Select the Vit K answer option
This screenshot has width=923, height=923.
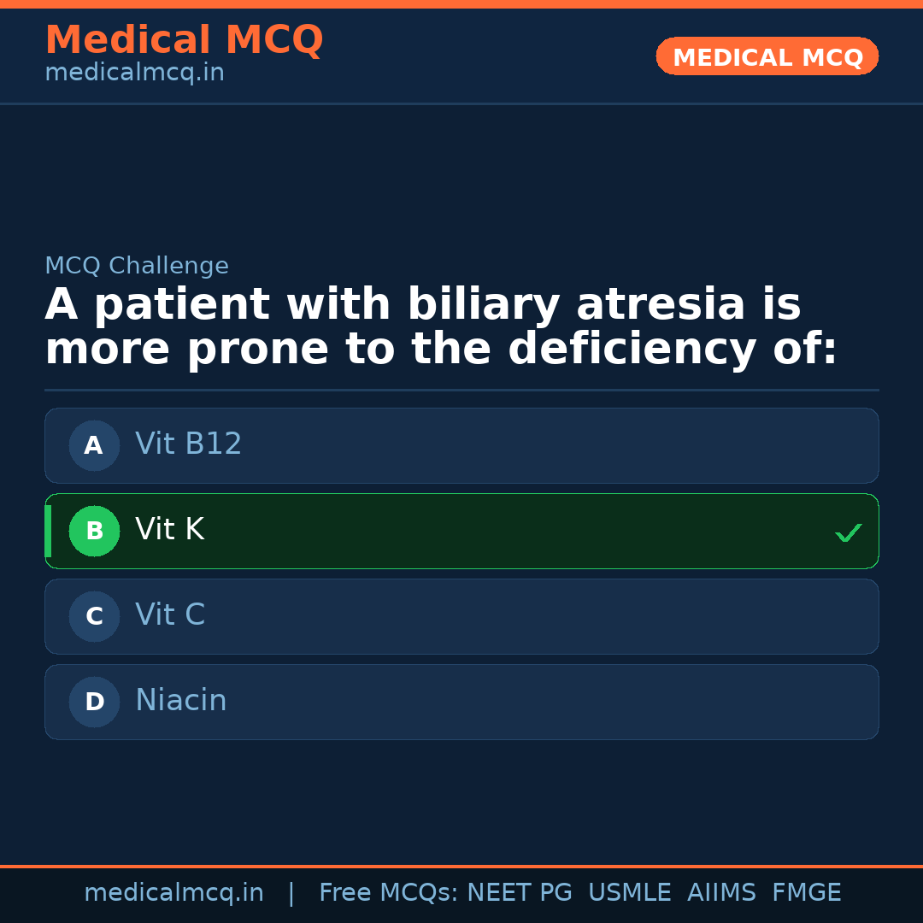click(461, 531)
